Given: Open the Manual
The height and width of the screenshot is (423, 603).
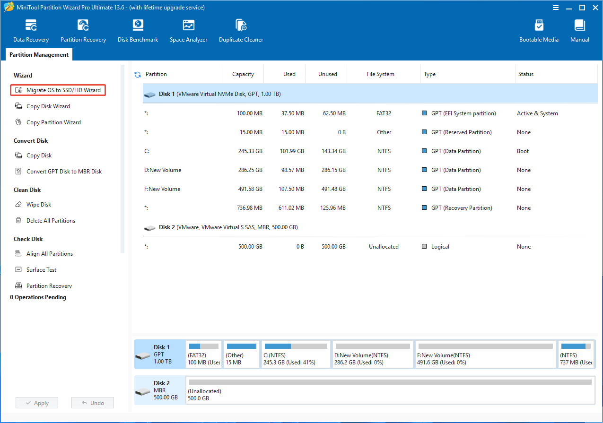Looking at the screenshot, I should click(579, 31).
